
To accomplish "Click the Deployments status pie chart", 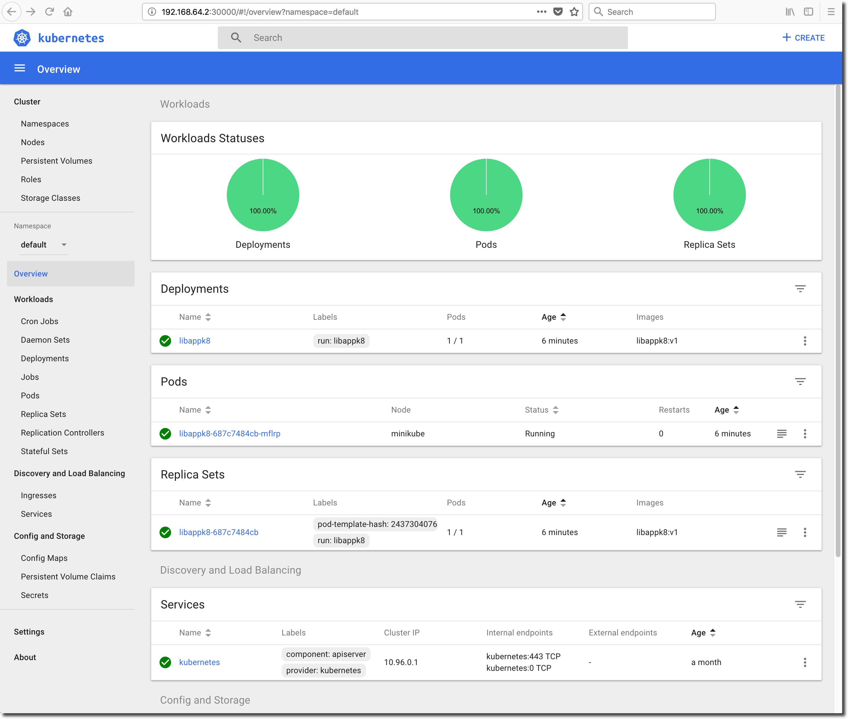I will click(263, 195).
